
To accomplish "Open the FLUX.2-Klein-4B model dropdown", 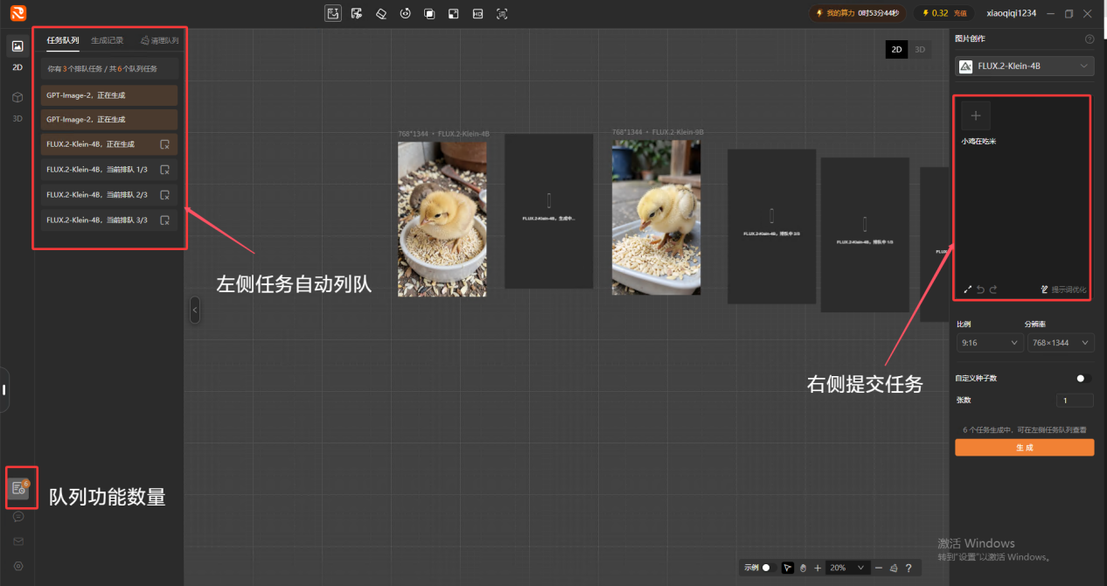I will (x=1024, y=66).
